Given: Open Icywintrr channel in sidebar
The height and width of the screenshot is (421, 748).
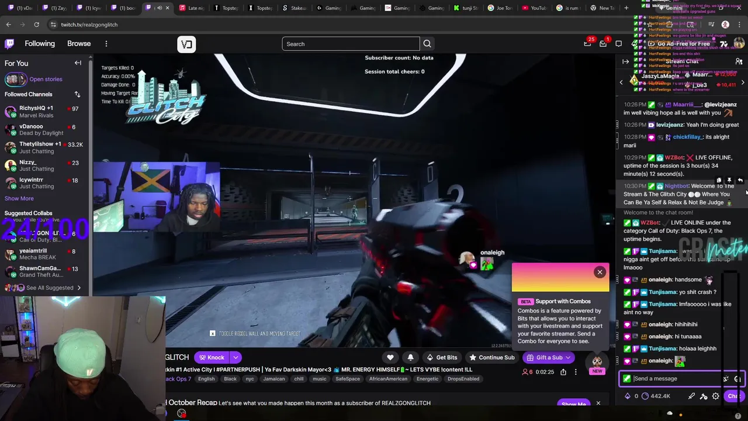Looking at the screenshot, I should click(x=44, y=183).
